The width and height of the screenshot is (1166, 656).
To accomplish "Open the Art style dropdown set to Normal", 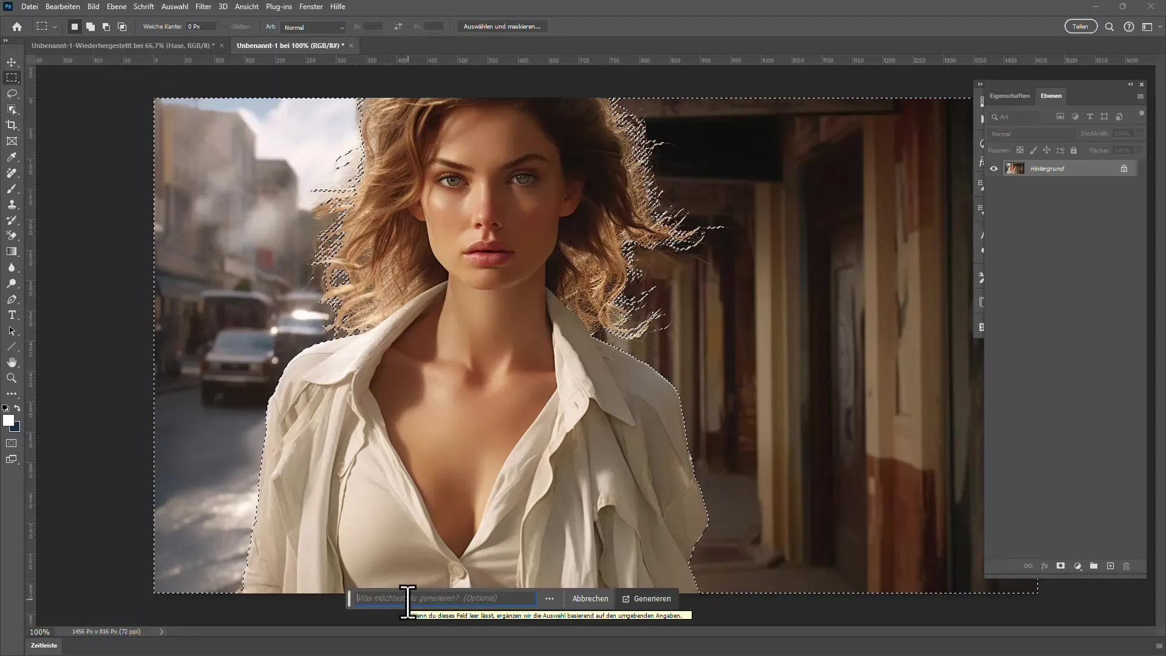I will pyautogui.click(x=313, y=27).
